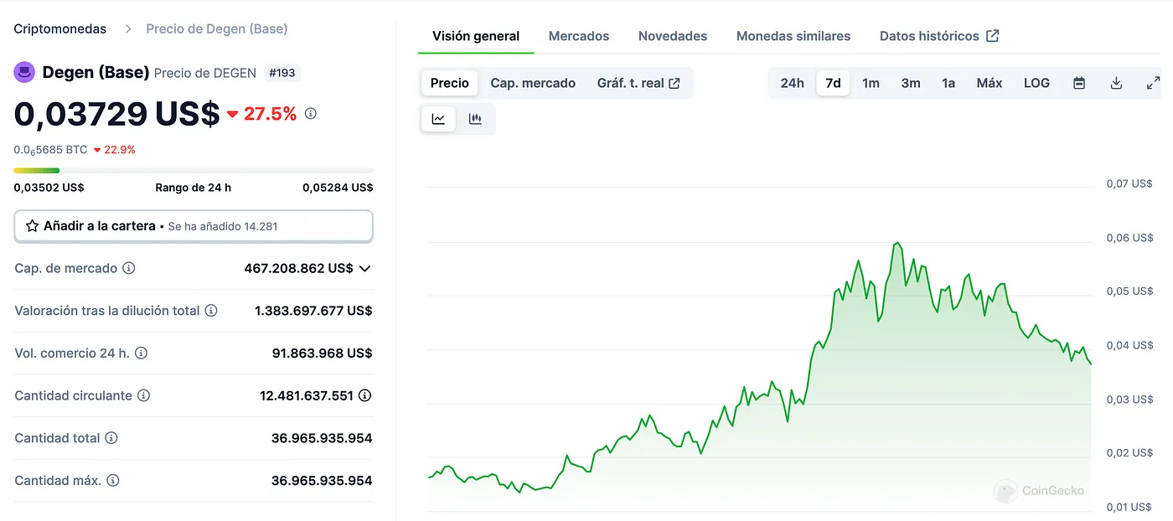Go to Criptomonedas breadcrumb link
This screenshot has height=521, width=1173.
click(60, 28)
